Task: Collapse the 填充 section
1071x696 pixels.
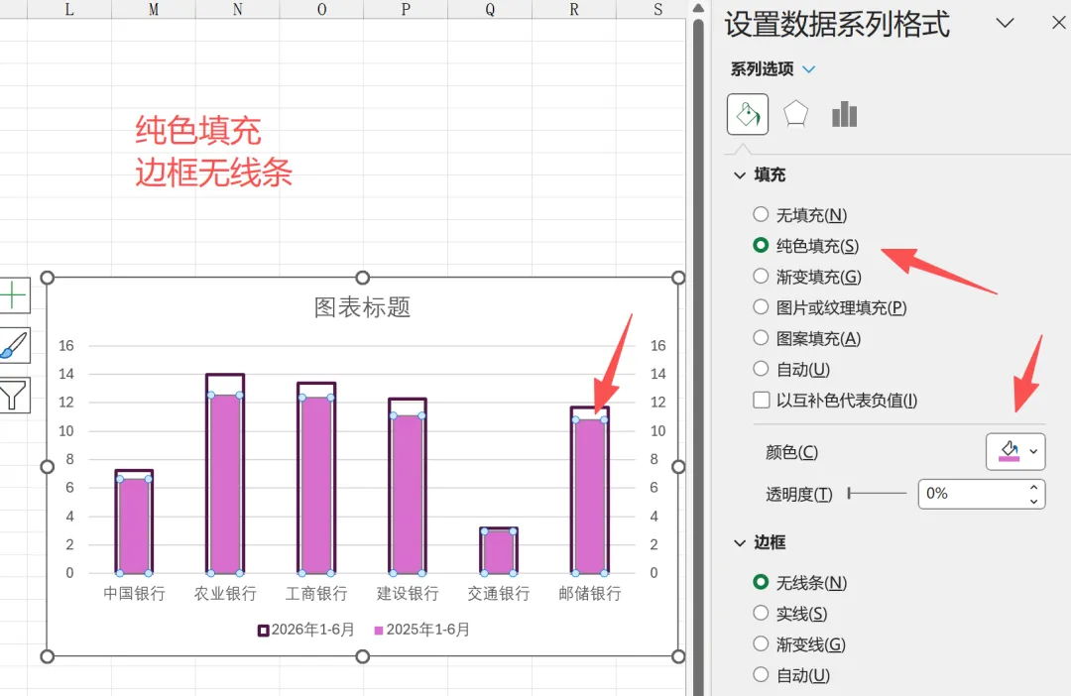Action: coord(739,175)
